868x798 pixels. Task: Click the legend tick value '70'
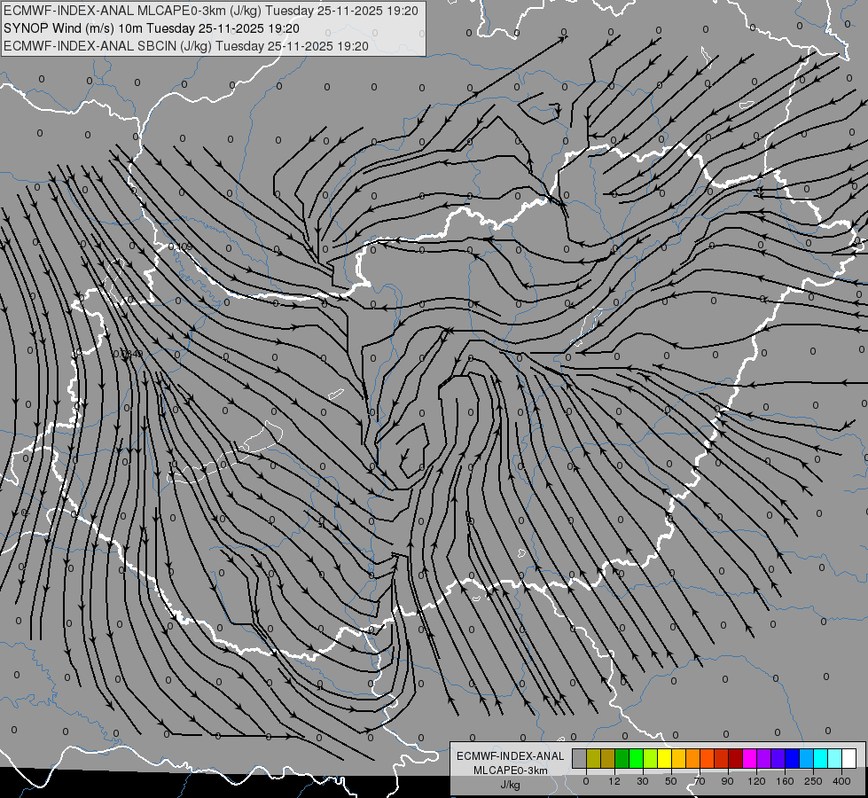[x=700, y=781]
